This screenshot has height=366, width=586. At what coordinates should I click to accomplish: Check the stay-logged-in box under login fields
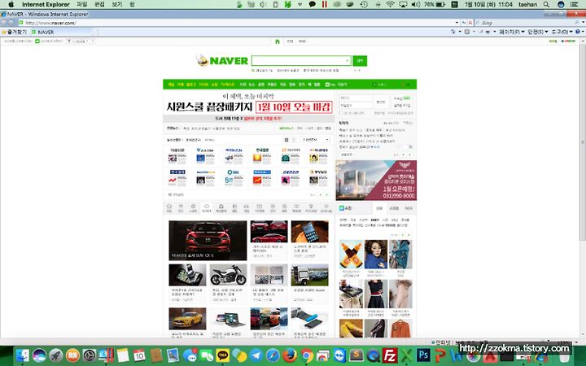click(341, 113)
